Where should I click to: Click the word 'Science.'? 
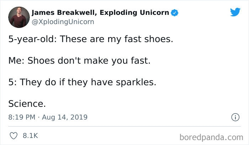click(x=27, y=104)
